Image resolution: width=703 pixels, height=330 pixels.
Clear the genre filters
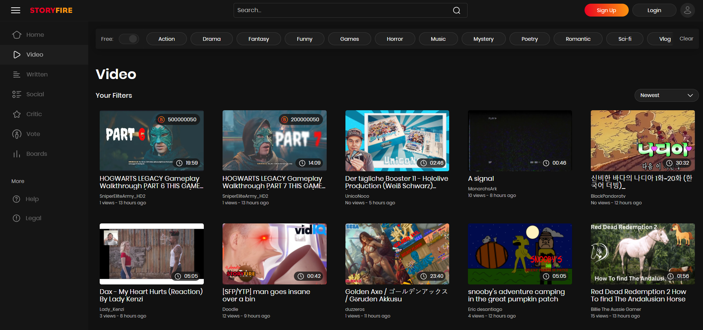(686, 39)
